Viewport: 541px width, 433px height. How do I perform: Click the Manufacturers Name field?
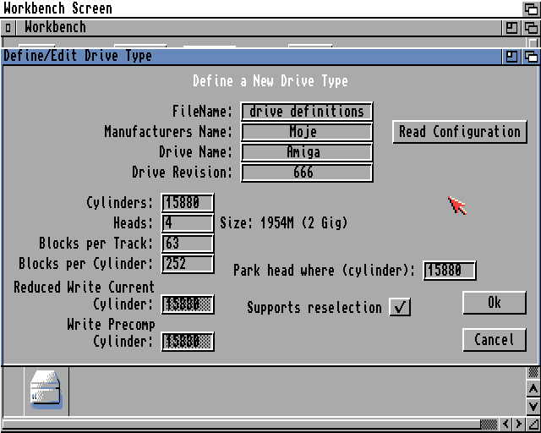(307, 132)
